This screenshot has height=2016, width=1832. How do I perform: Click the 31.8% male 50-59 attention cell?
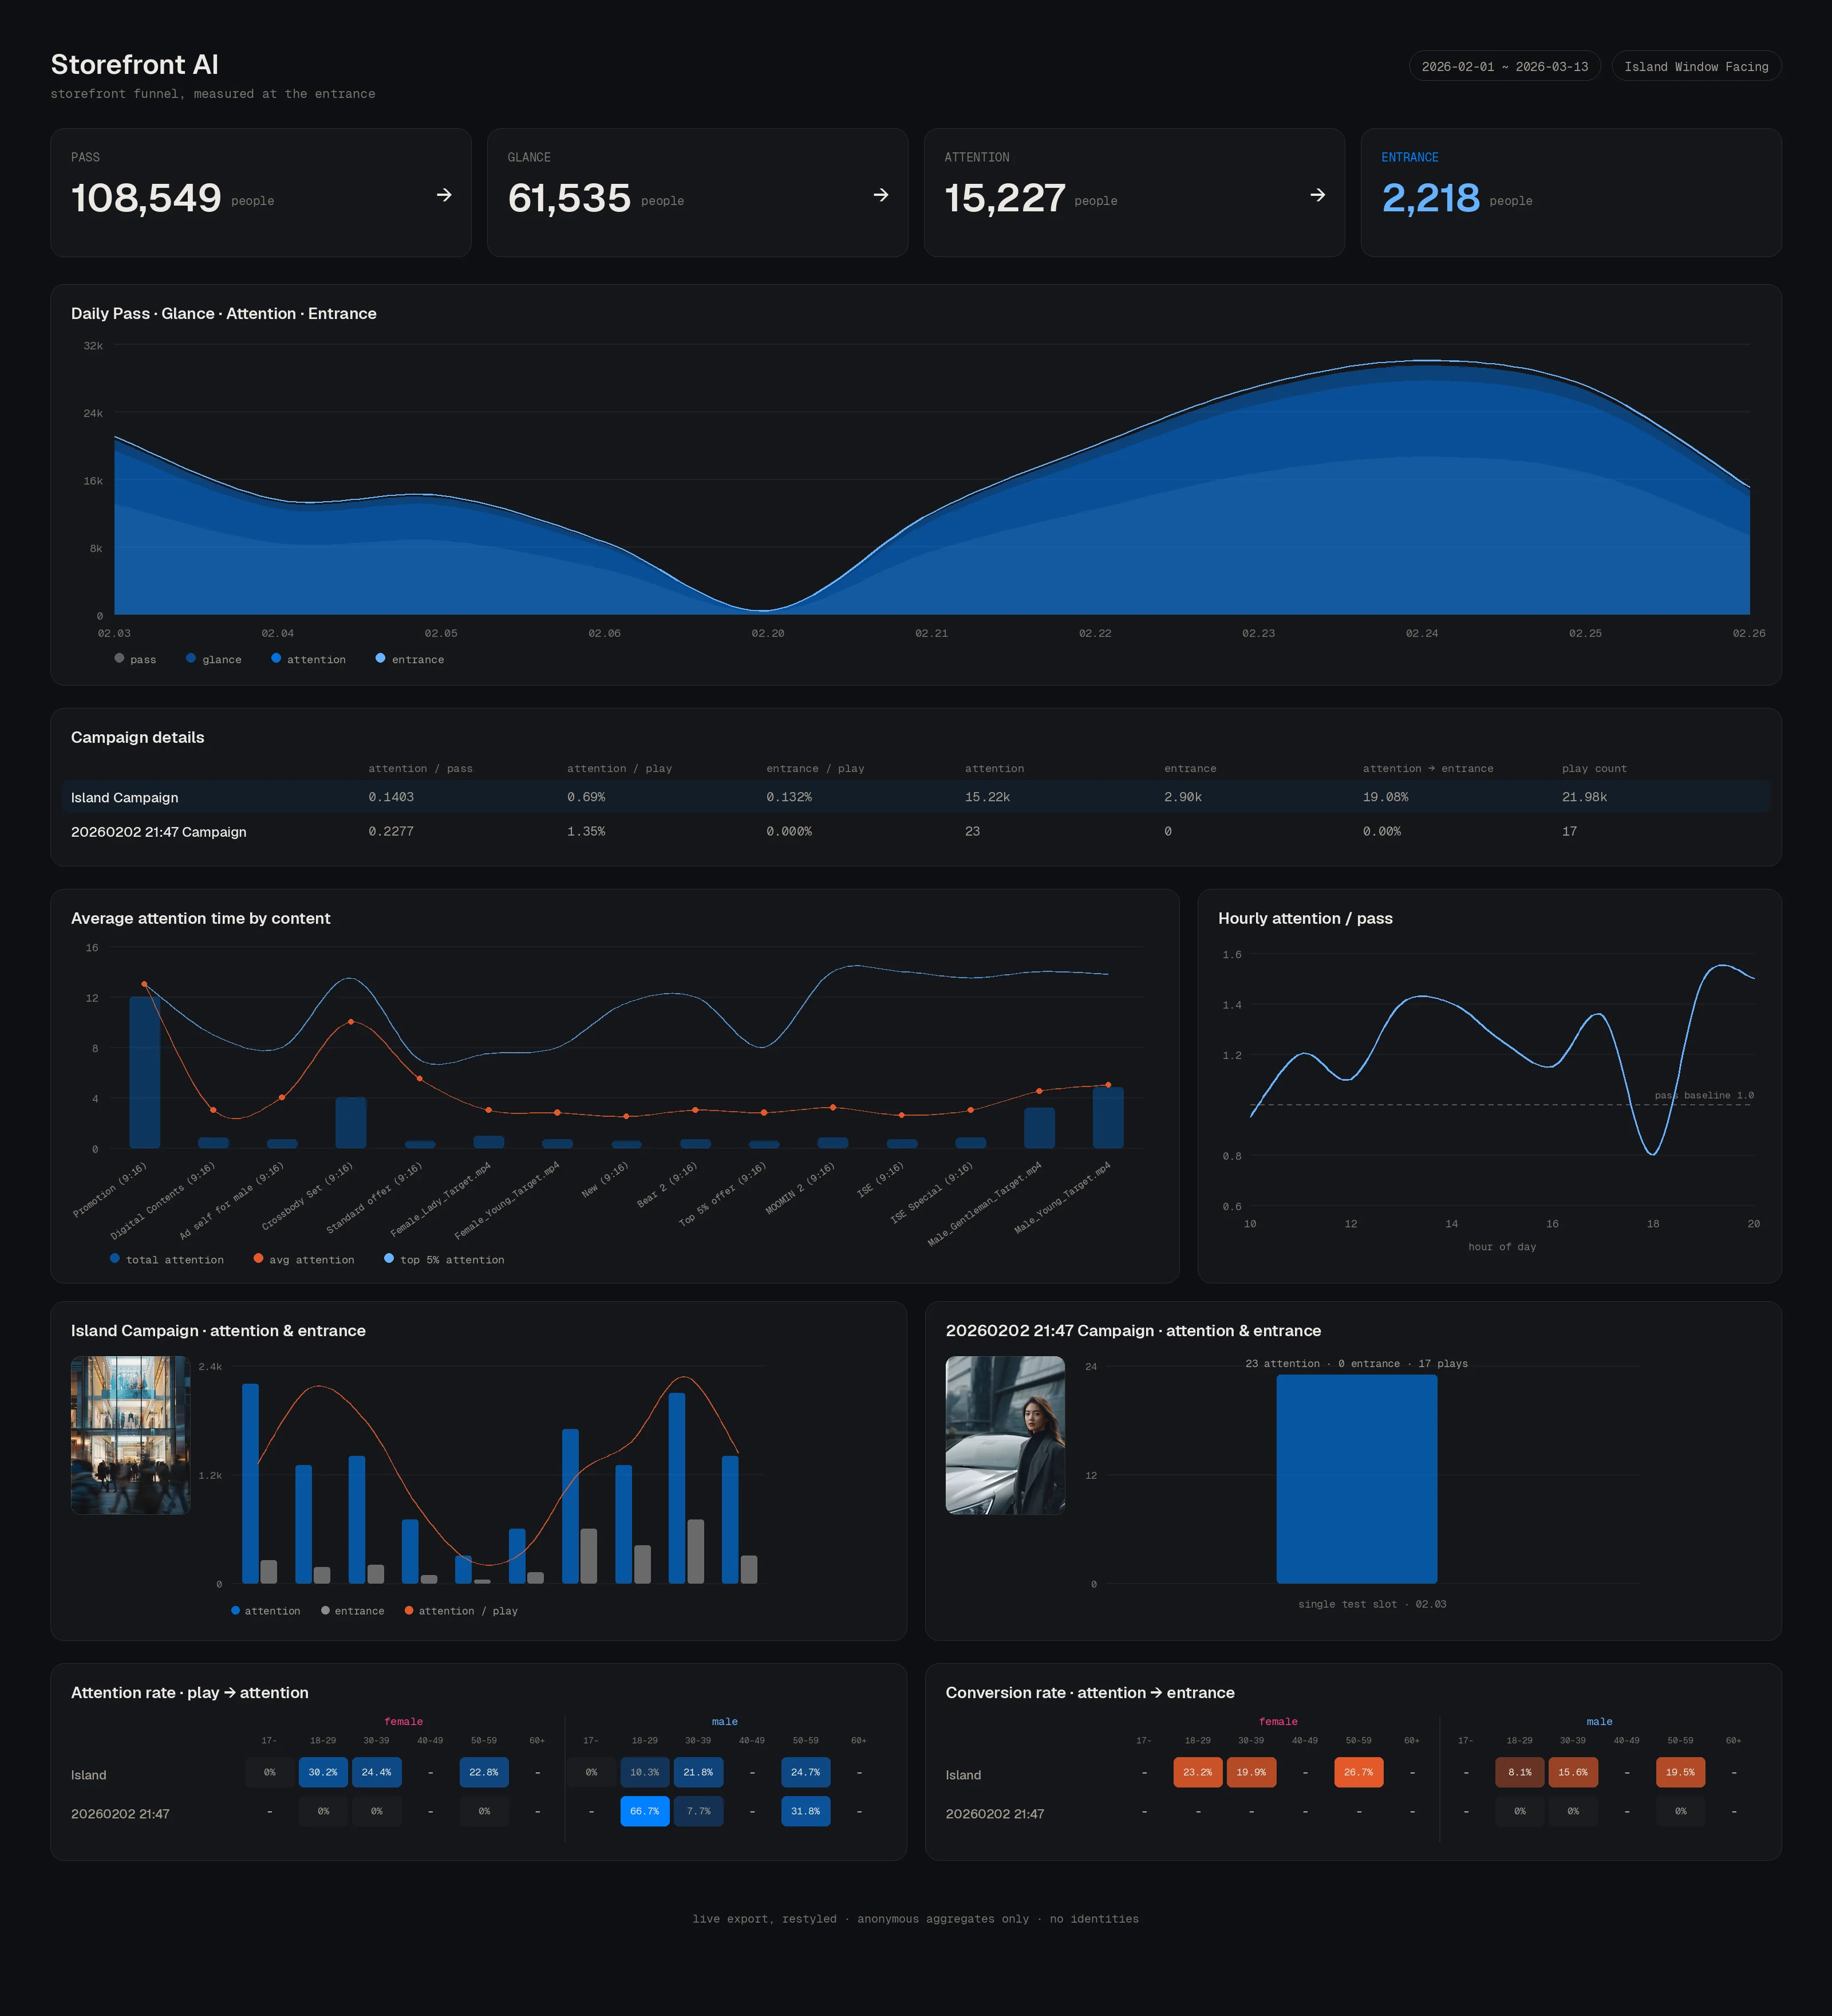pyautogui.click(x=806, y=1811)
